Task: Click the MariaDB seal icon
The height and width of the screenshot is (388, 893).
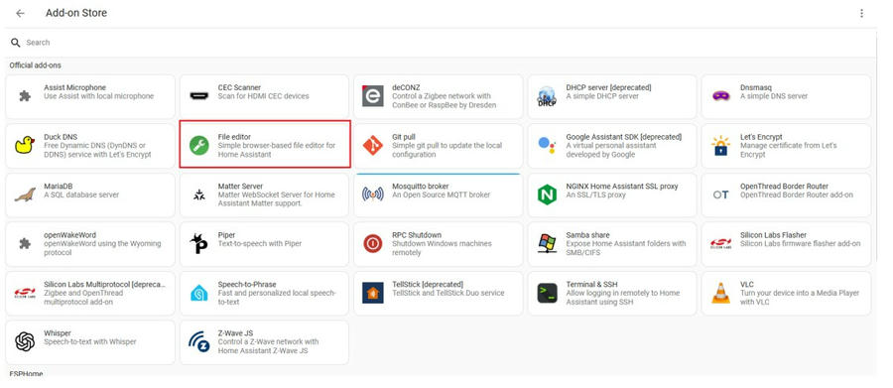Action: (25, 195)
